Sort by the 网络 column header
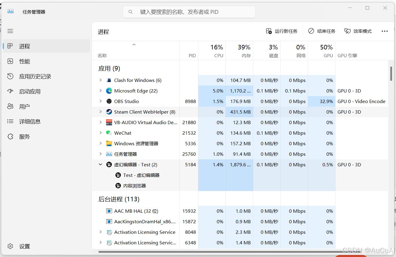 pos(294,51)
